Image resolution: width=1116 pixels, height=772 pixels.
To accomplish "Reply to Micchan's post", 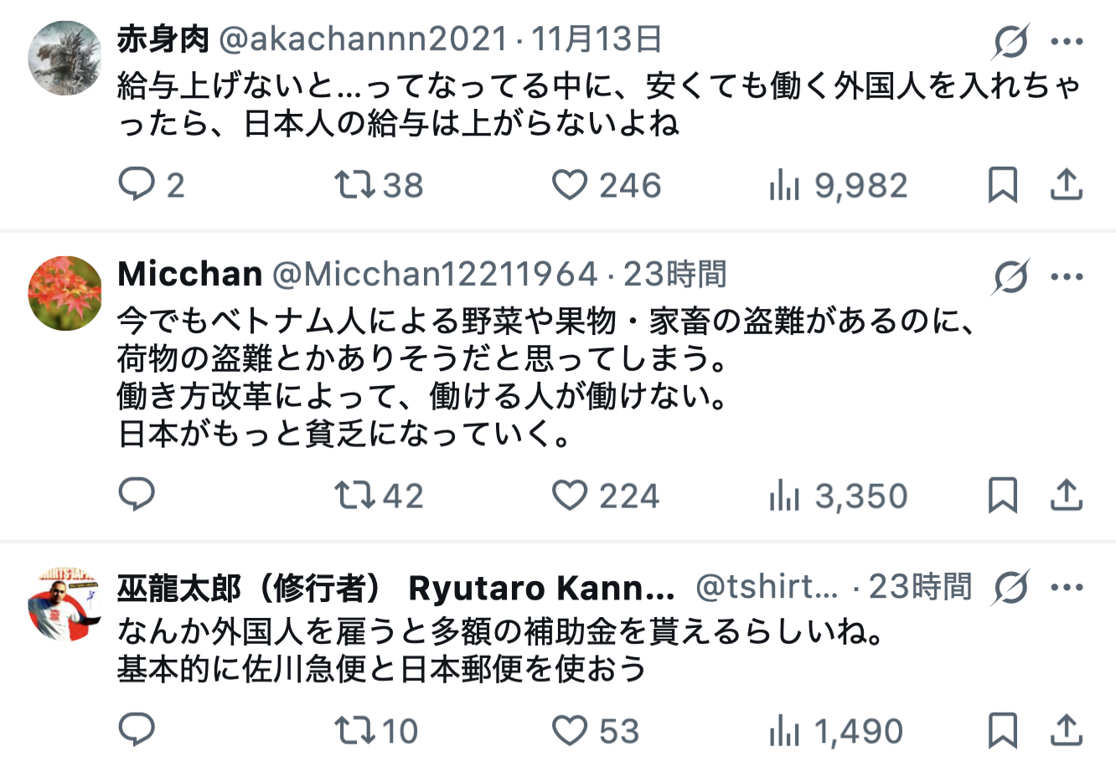I will pos(137,495).
